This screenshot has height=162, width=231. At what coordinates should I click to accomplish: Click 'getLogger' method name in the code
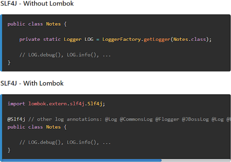coord(157,40)
